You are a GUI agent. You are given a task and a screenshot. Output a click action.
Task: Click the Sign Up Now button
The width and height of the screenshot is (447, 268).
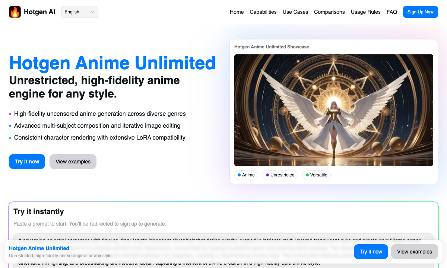point(420,12)
